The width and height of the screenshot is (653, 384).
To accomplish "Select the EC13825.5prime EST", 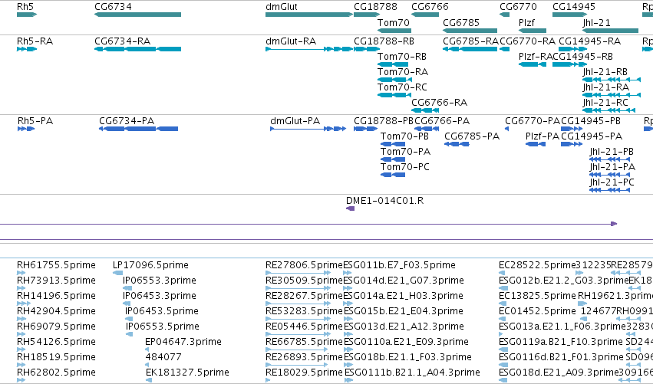I will click(503, 304).
